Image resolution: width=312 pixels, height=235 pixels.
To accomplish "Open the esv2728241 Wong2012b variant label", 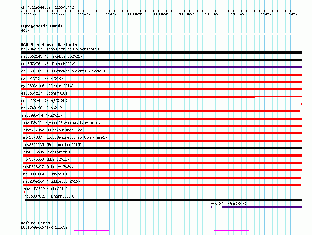I will tap(44, 101).
